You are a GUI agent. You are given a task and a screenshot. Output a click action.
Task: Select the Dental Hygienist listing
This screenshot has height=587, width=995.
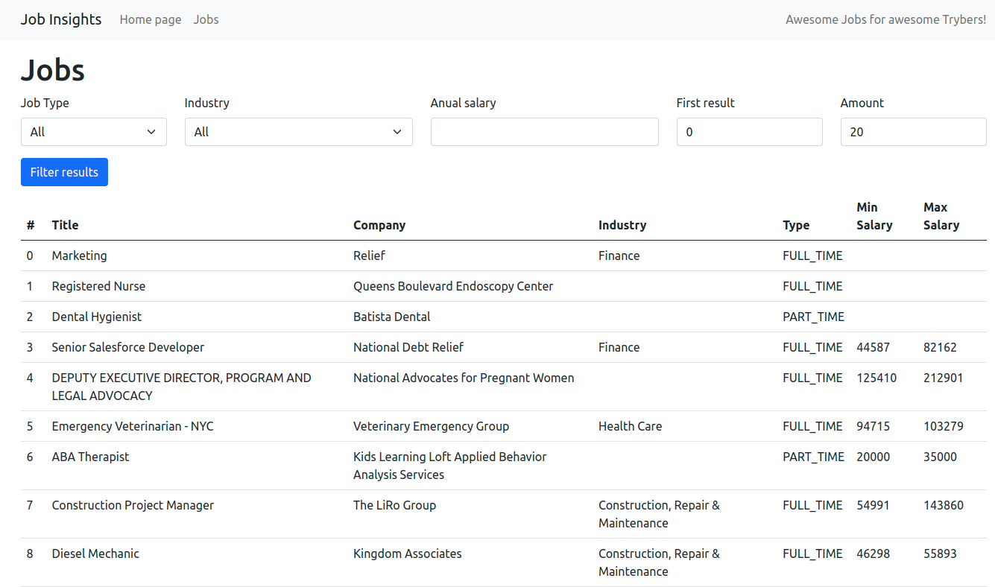(96, 317)
